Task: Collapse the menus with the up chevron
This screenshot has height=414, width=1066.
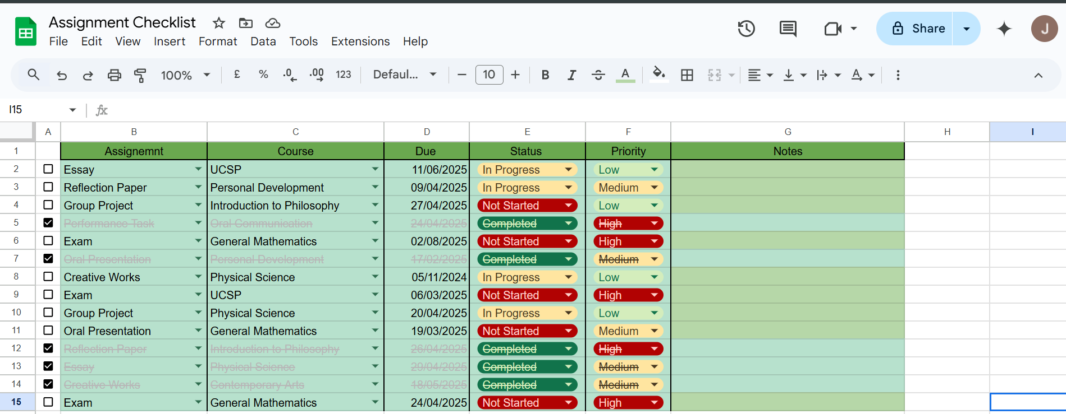Action: (x=1038, y=75)
